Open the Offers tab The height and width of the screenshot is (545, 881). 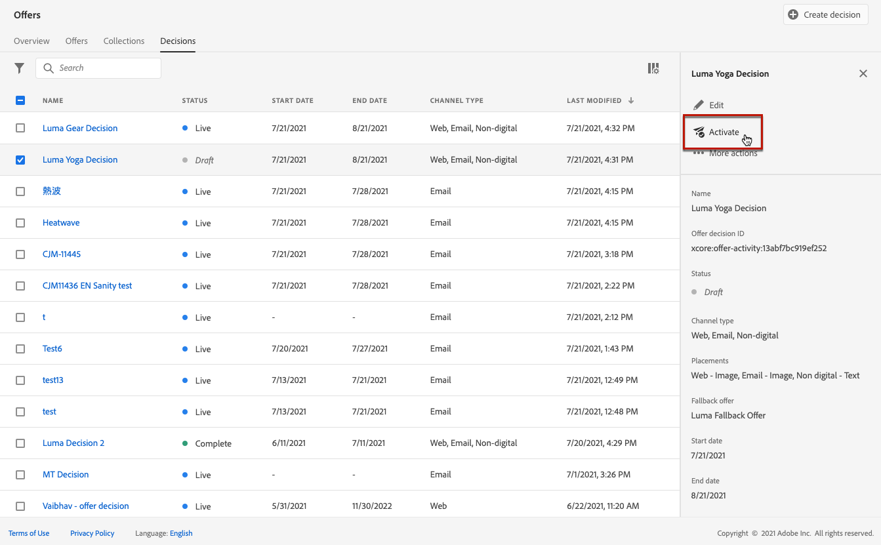(76, 41)
